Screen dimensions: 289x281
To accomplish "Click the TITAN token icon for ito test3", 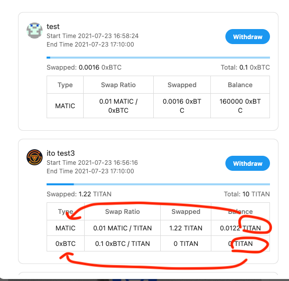I will pos(35,157).
